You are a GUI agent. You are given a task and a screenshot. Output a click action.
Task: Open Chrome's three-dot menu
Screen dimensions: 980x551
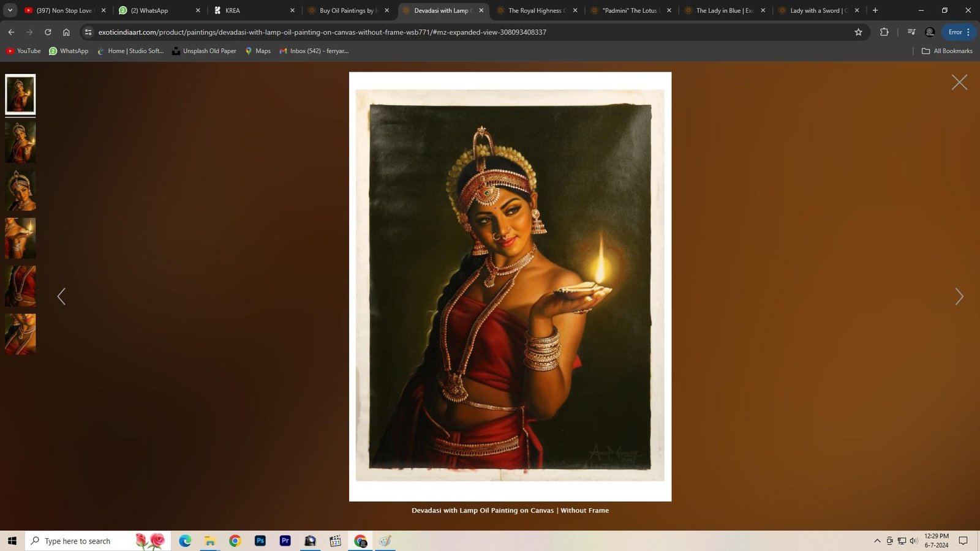[968, 32]
